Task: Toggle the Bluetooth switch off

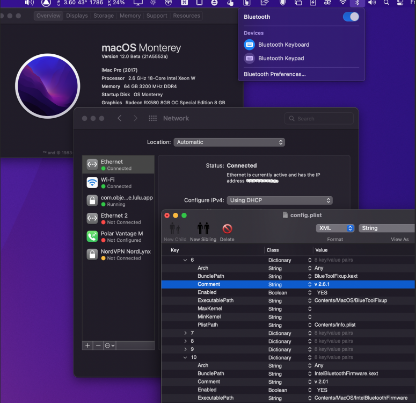Action: pyautogui.click(x=351, y=17)
